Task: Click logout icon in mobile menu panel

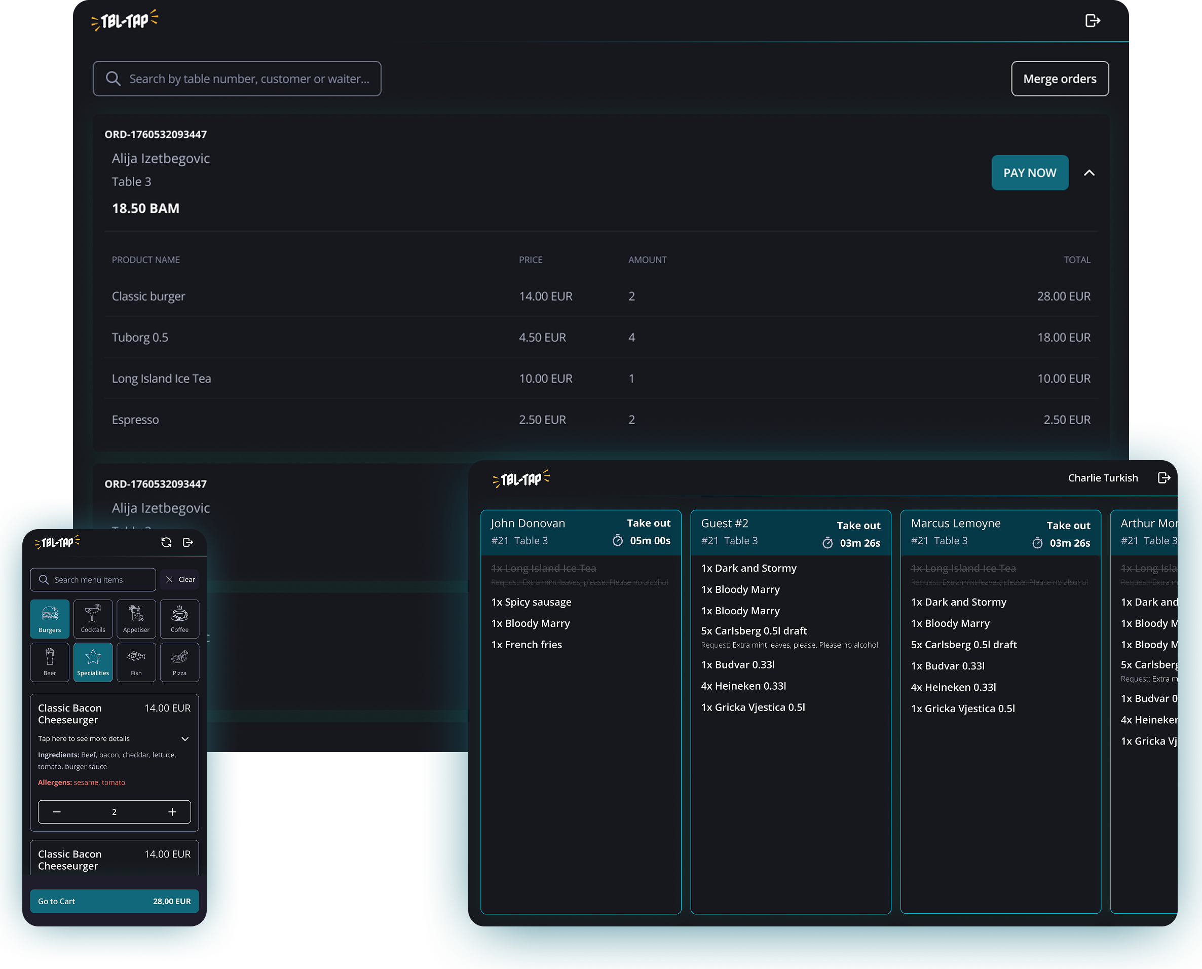Action: 188,543
